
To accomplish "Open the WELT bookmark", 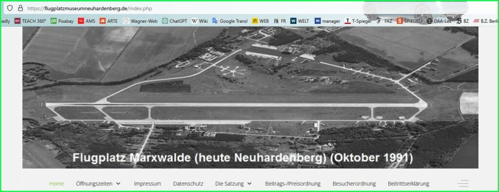I will tap(300, 21).
